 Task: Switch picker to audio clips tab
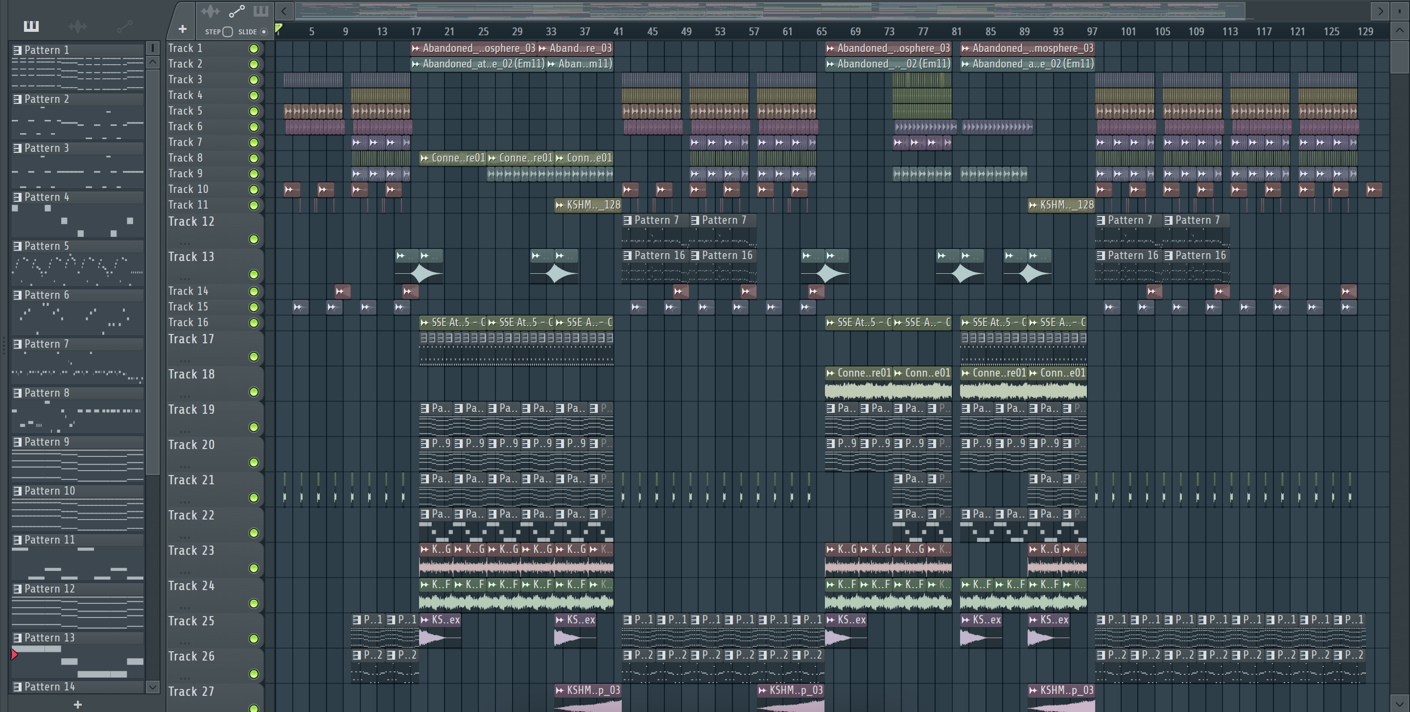coord(78,26)
